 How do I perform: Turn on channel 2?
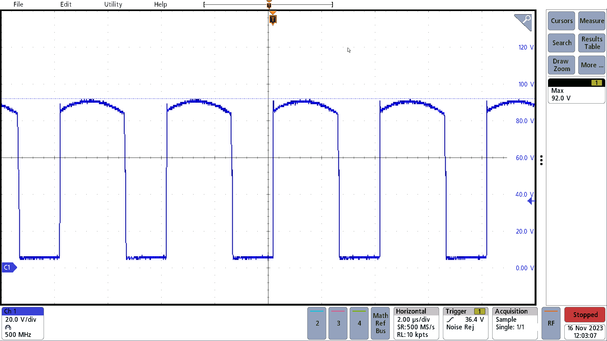click(317, 323)
